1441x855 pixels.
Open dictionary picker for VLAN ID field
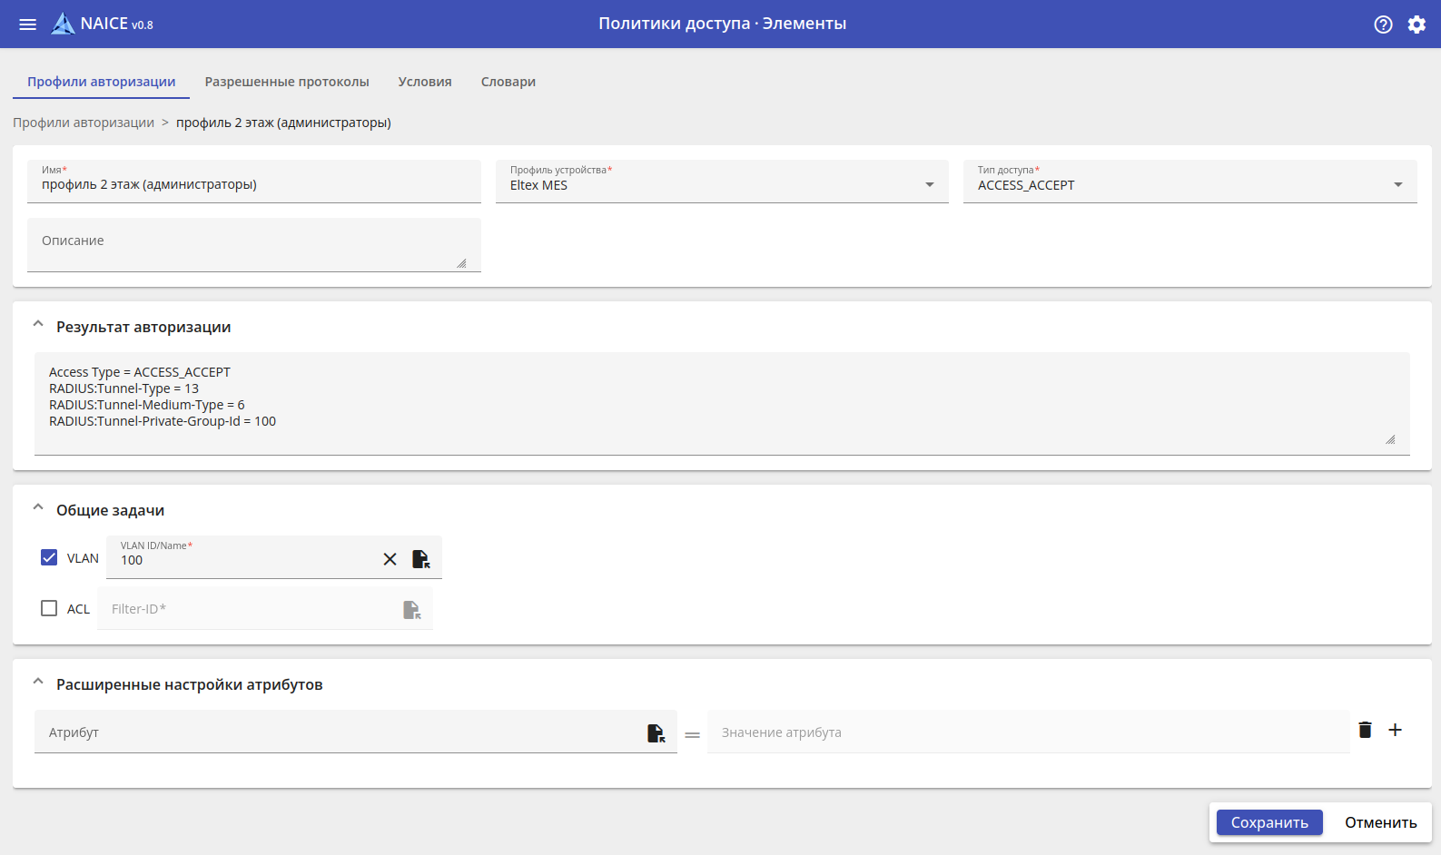click(x=420, y=559)
